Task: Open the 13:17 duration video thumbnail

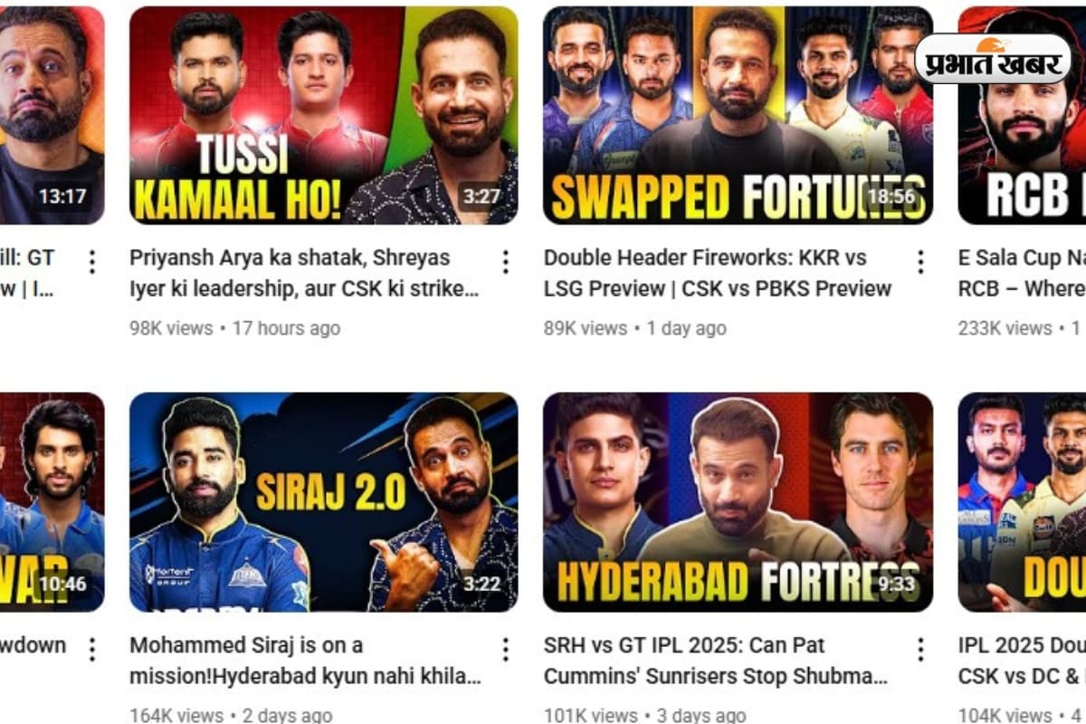Action: [52, 115]
